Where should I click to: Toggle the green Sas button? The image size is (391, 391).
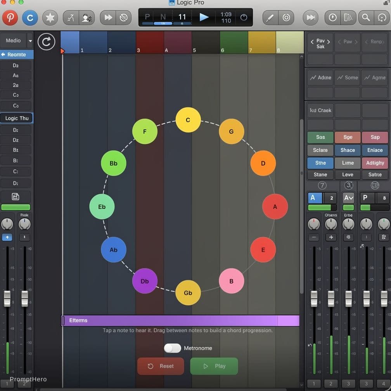point(320,137)
